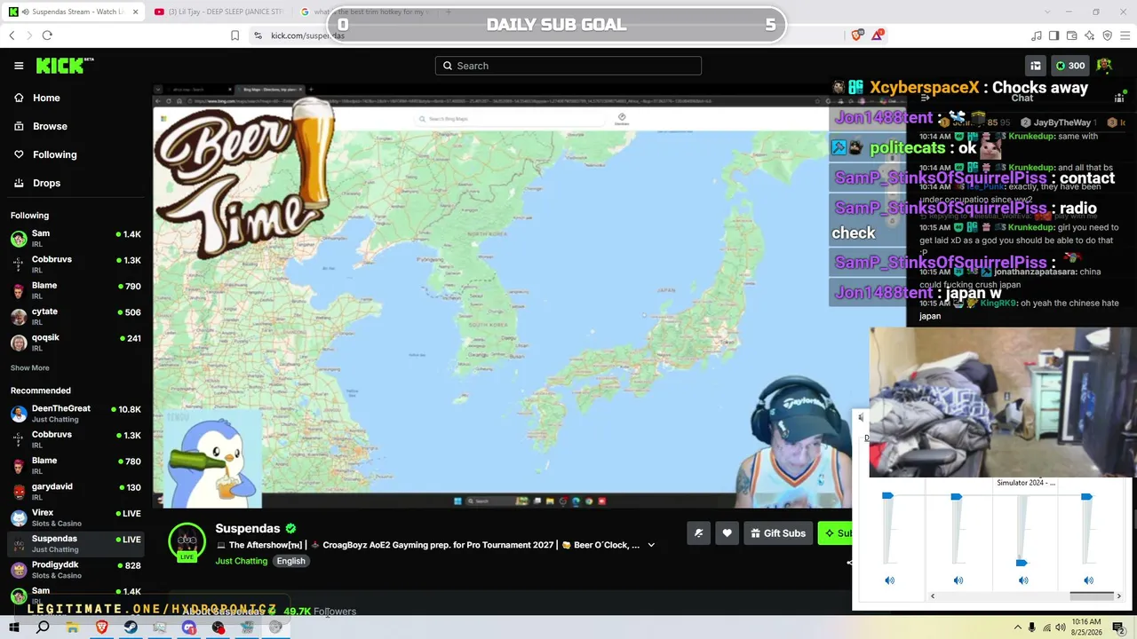This screenshot has height=639, width=1137.
Task: Bookmark this page via the bookmark icon
Action: coord(235,35)
